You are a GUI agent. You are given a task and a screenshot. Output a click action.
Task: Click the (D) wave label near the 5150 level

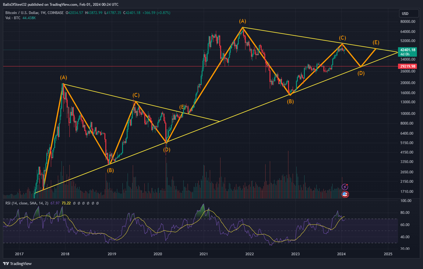pos(166,150)
